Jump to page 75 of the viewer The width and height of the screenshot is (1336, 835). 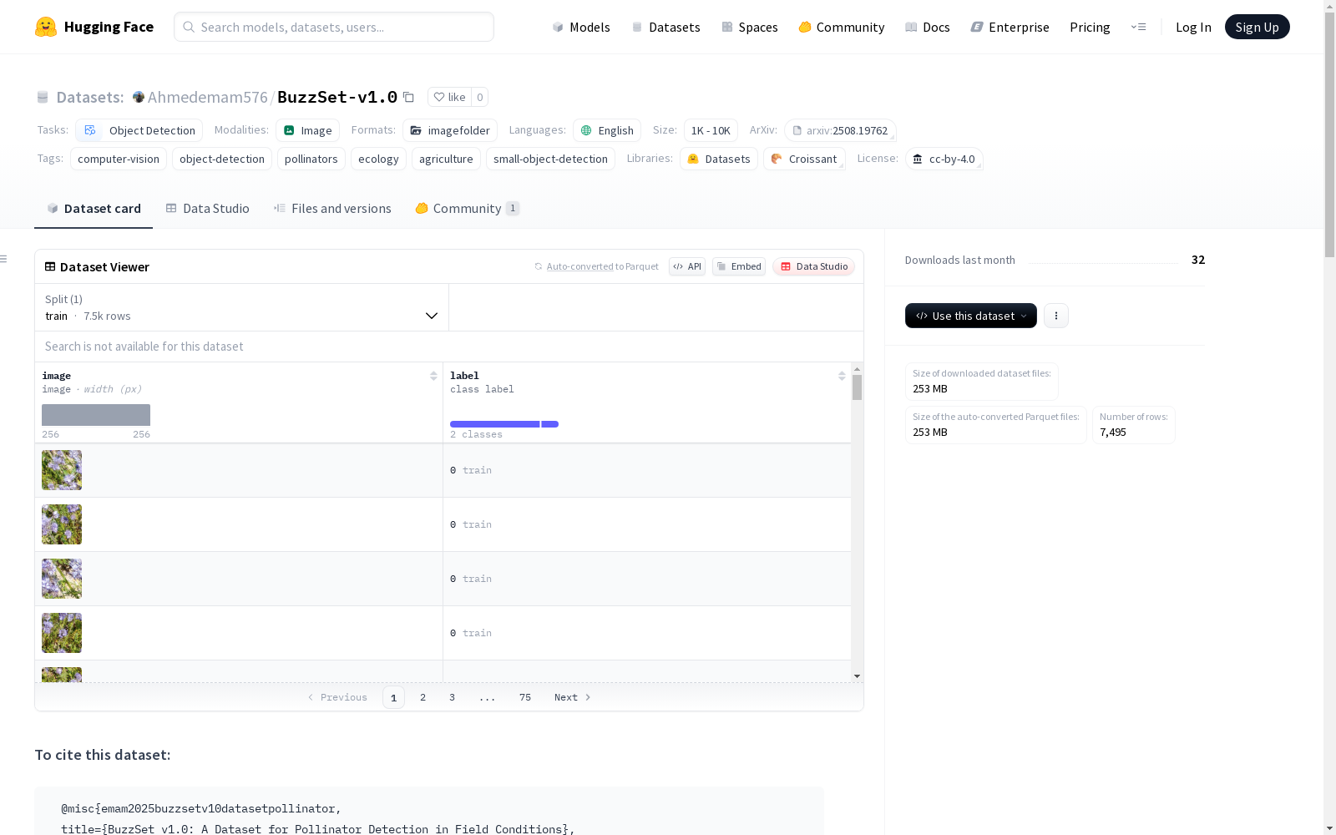coord(525,697)
